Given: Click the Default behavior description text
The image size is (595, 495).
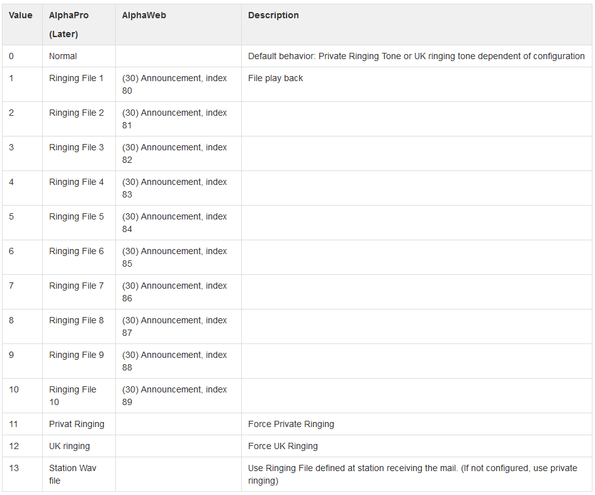Looking at the screenshot, I should click(416, 56).
